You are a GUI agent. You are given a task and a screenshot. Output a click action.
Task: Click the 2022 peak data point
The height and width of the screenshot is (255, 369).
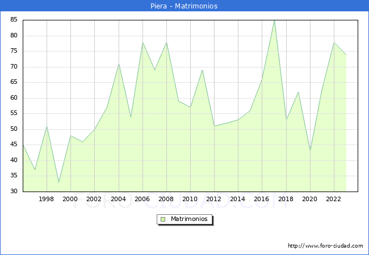334,42
